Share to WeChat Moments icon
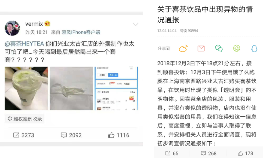 pos(237,48)
